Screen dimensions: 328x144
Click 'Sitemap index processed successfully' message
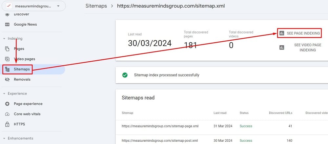point(167,75)
